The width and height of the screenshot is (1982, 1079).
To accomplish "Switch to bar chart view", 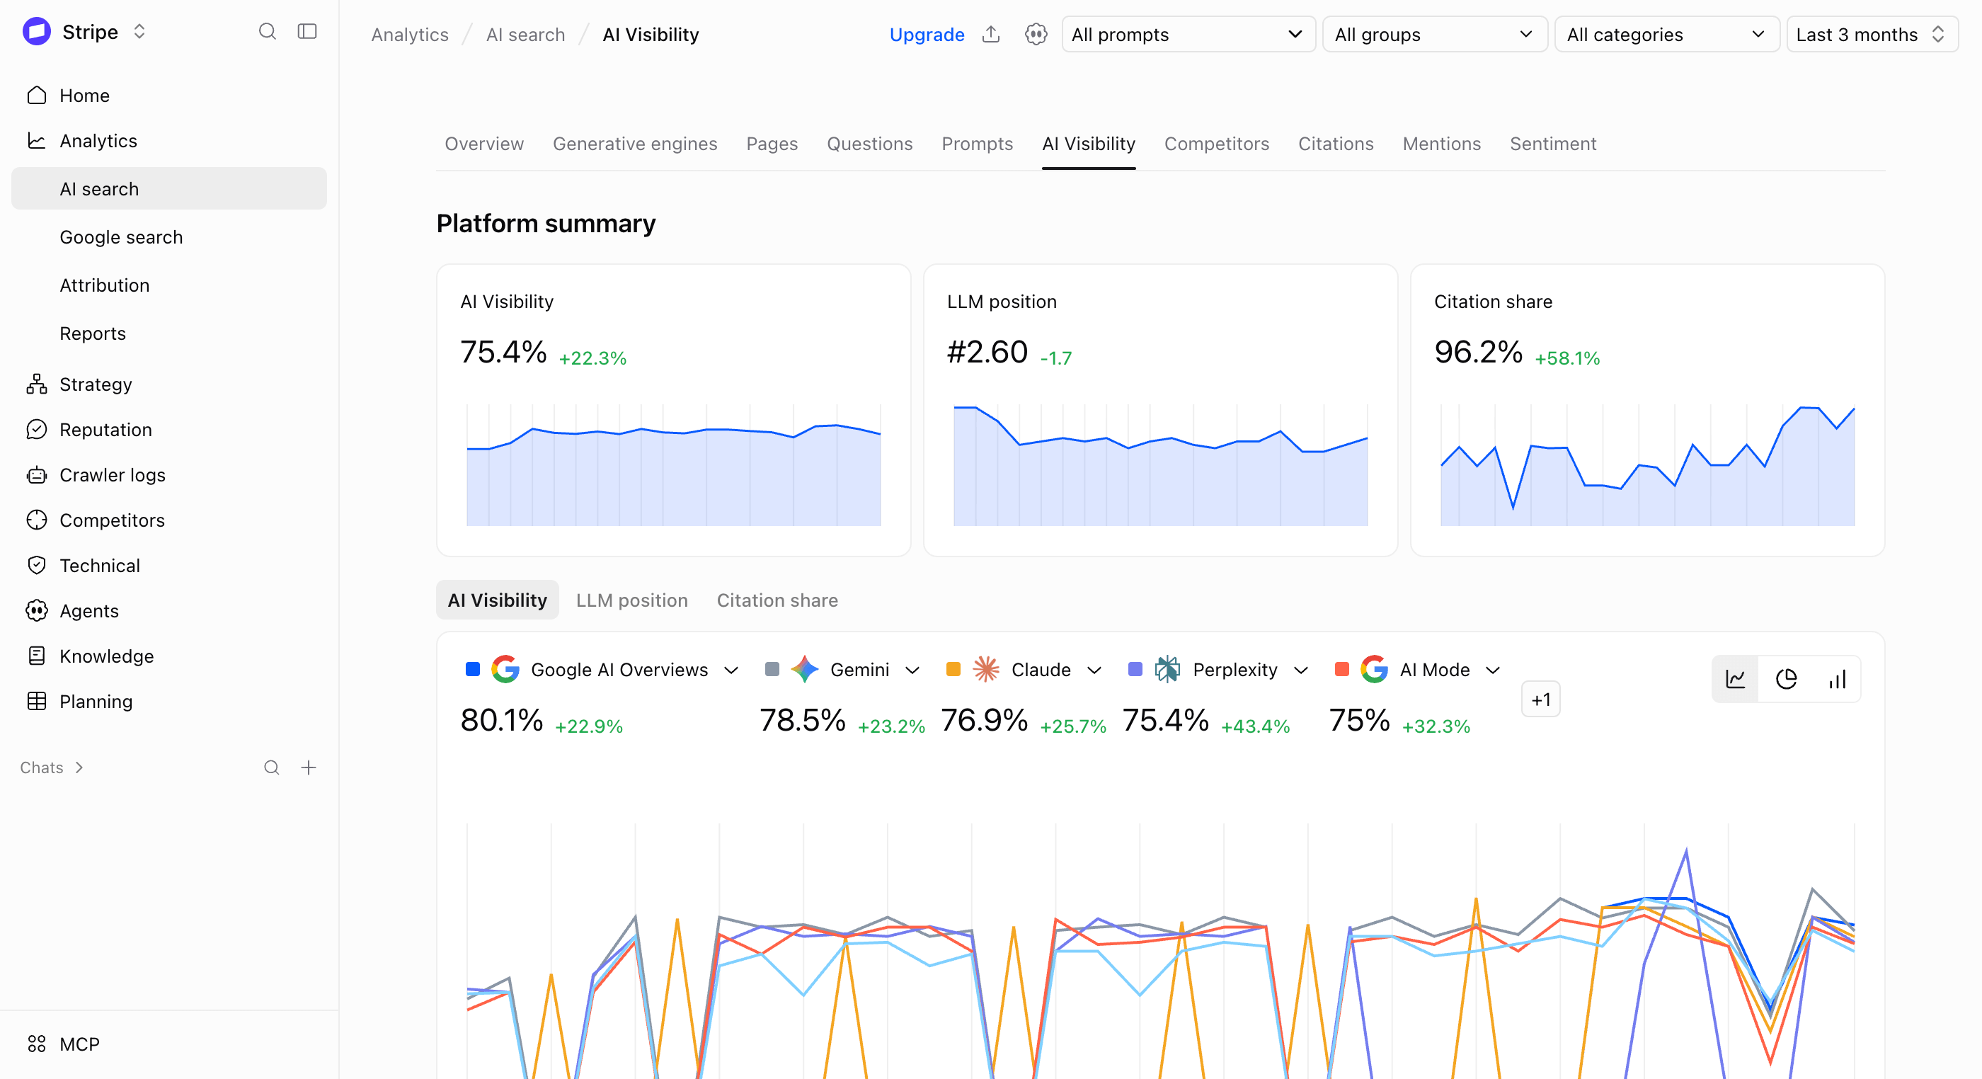I will [1837, 679].
